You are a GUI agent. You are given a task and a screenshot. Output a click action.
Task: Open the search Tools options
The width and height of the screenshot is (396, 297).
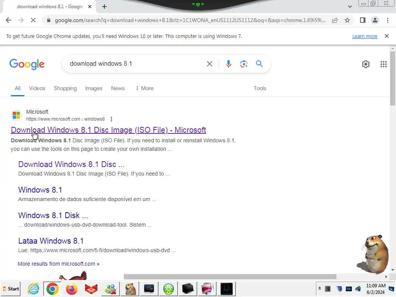(260, 89)
